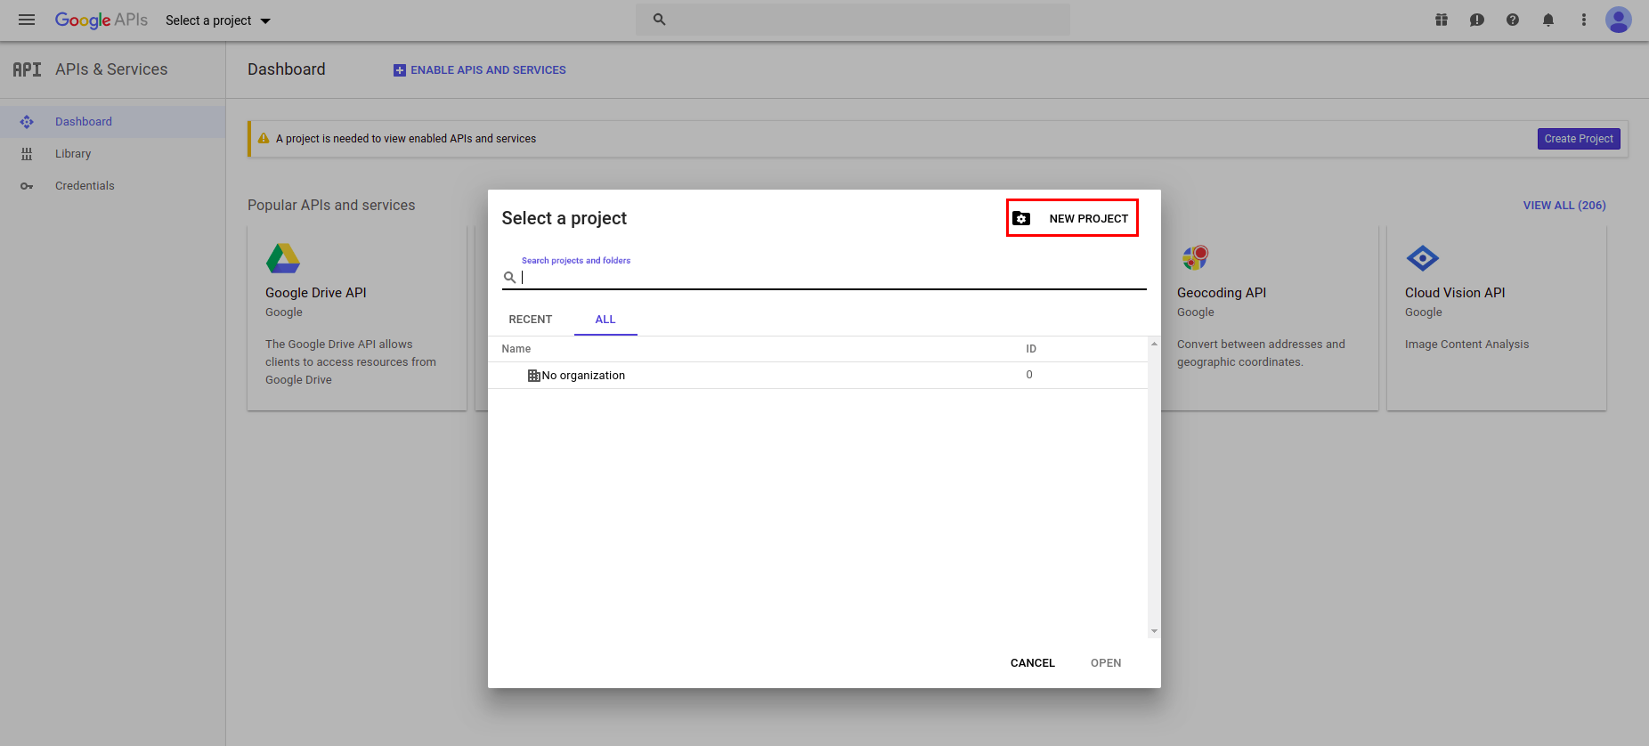Select Library in the sidebar

[x=112, y=154]
